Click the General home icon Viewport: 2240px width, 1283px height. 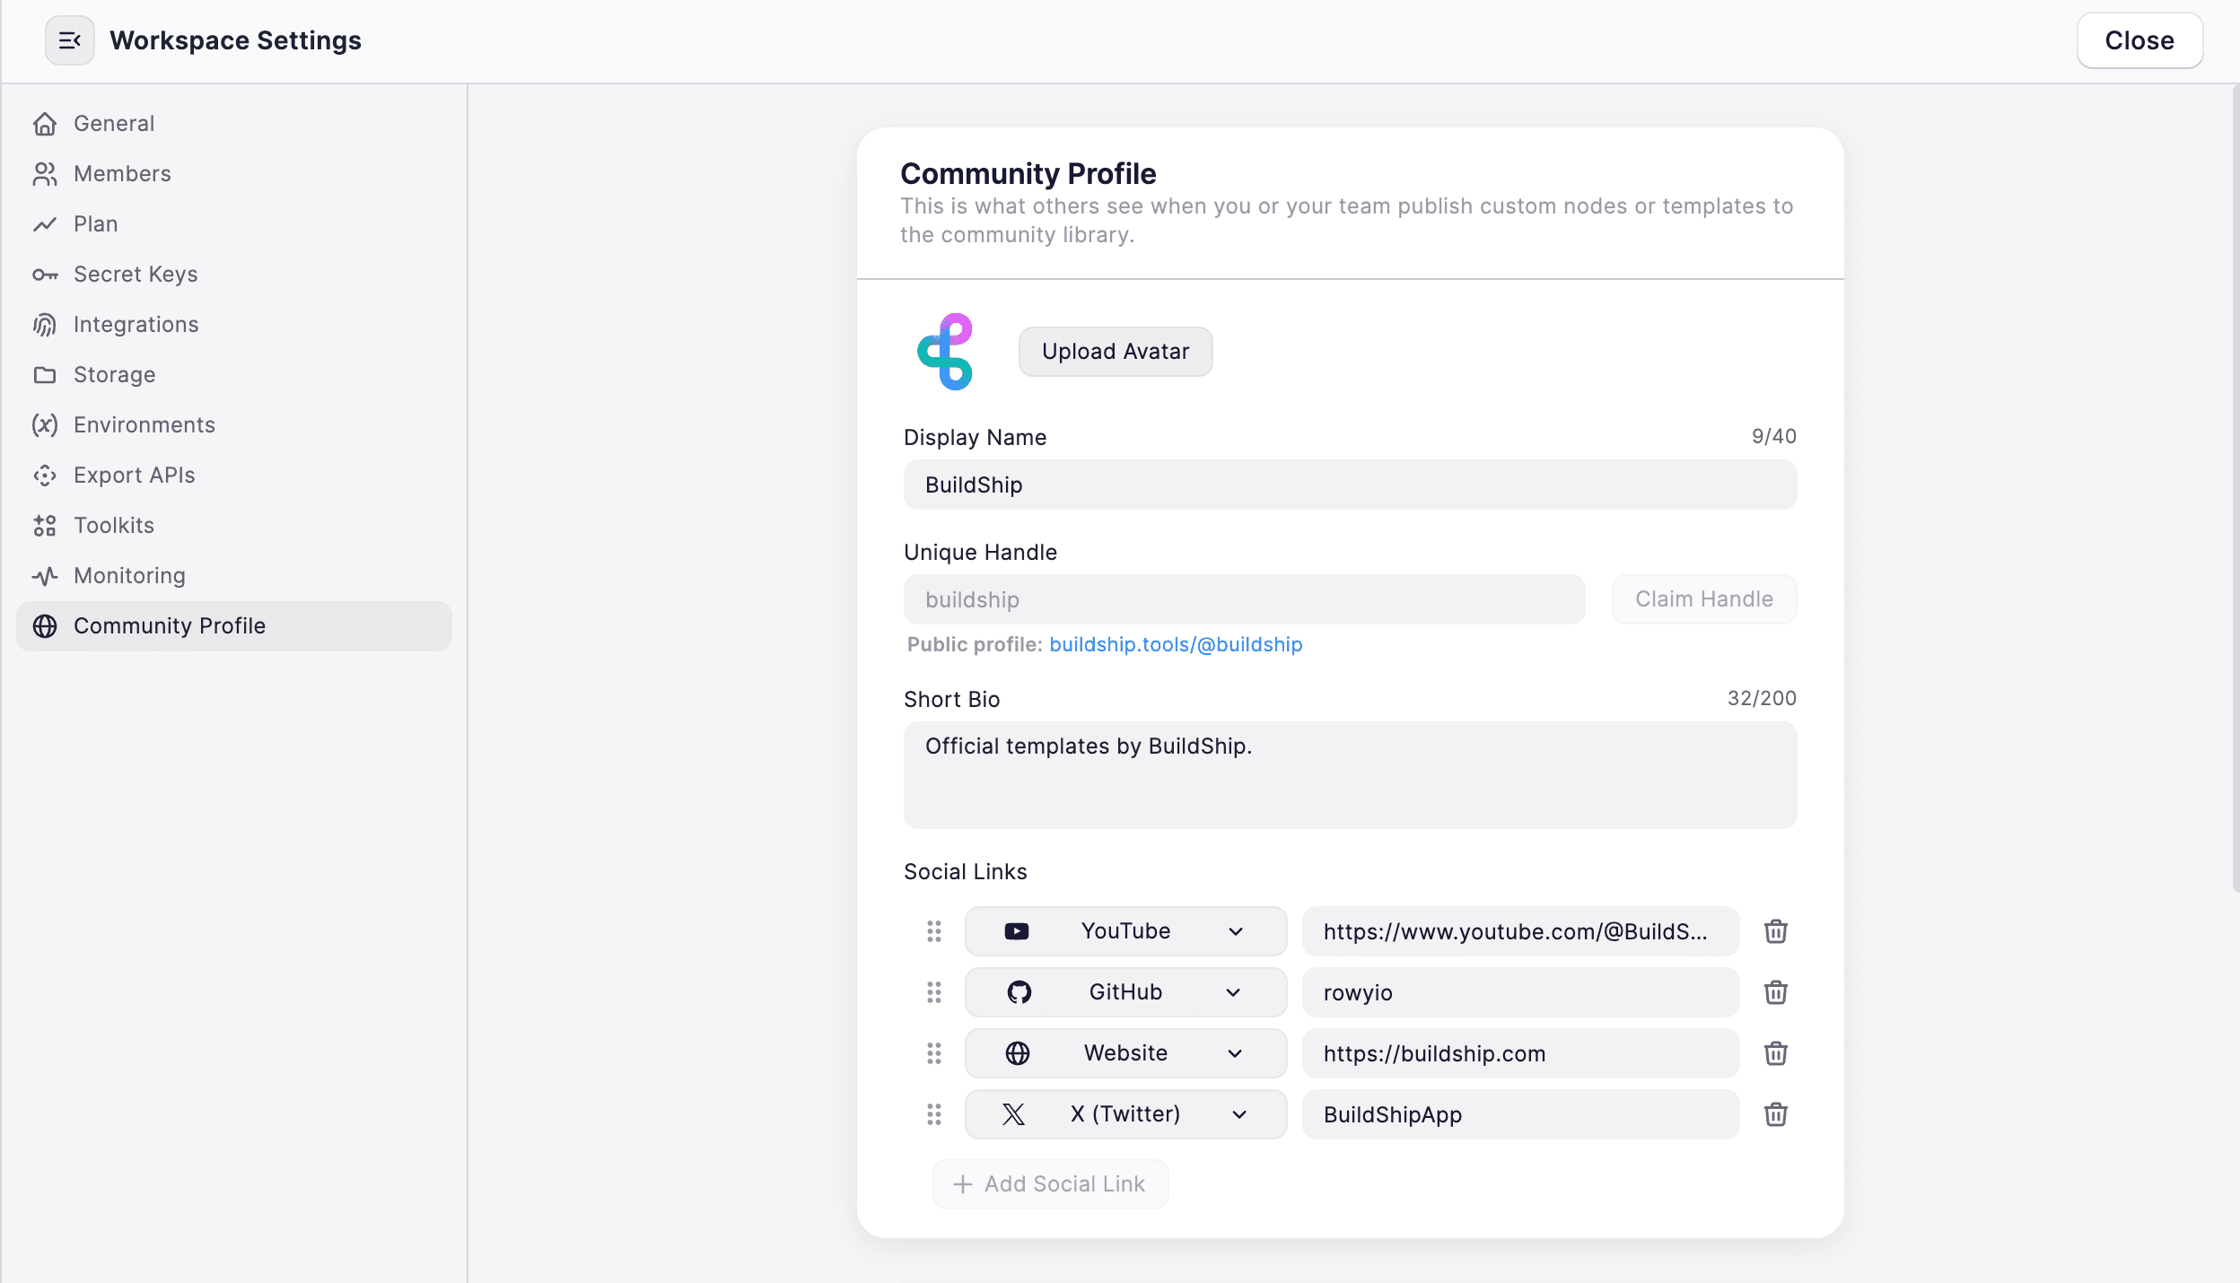click(x=45, y=124)
